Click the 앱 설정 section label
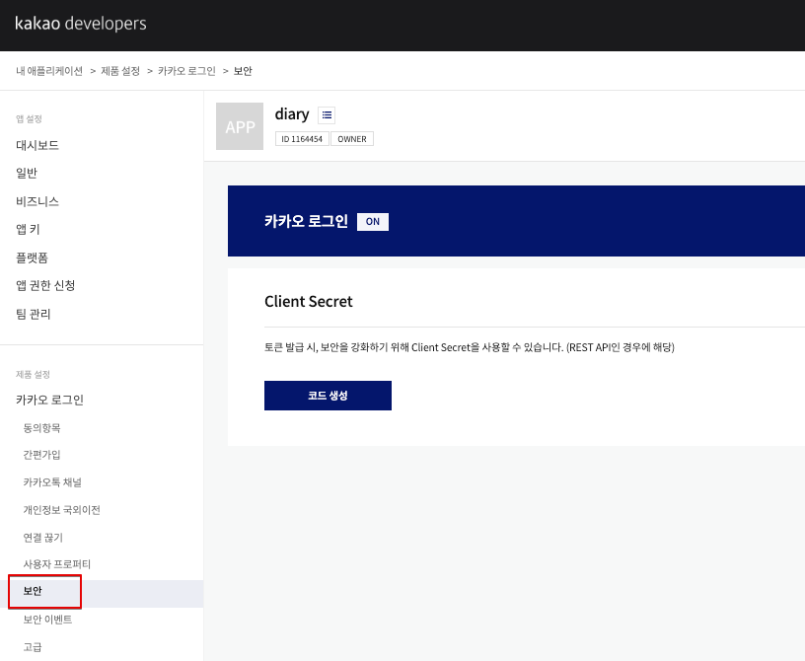 (x=29, y=119)
